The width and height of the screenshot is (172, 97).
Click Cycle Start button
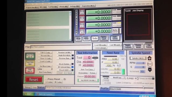pos(30,56)
